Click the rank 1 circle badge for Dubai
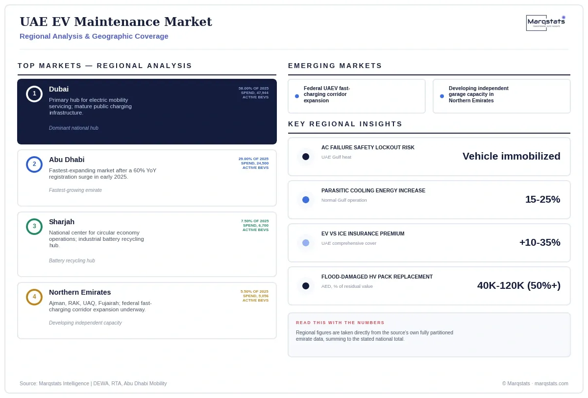The width and height of the screenshot is (588, 398). point(34,94)
